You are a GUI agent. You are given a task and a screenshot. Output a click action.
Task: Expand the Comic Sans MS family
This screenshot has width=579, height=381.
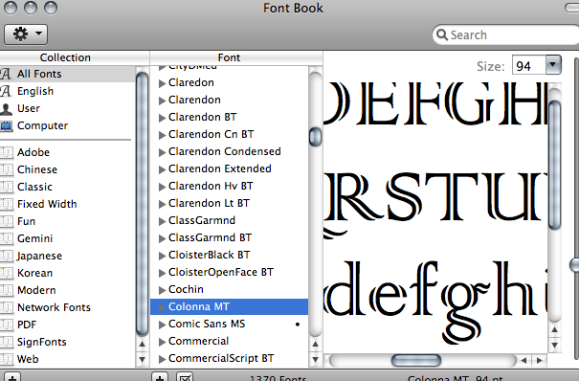(162, 325)
